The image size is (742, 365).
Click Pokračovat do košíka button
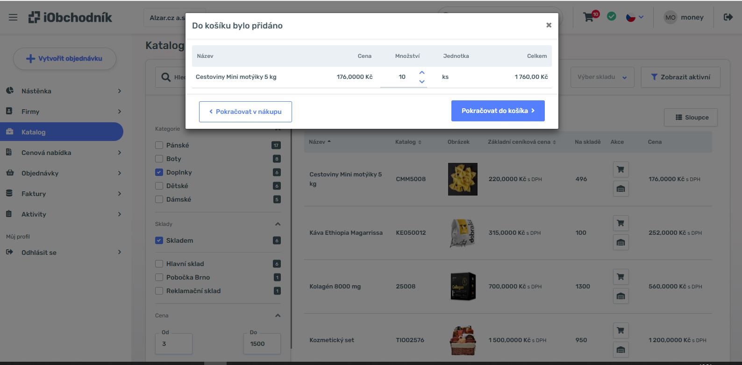coord(498,111)
